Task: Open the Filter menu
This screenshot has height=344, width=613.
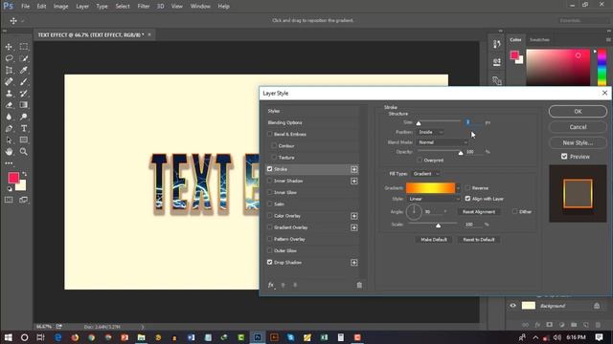Action: 144,7
